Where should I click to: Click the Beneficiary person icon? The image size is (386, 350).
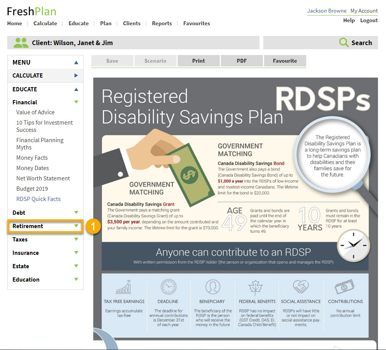pyautogui.click(x=212, y=287)
